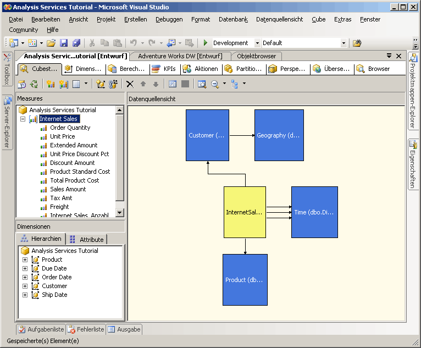421x348 pixels.
Task: Click the Save icon in main toolbar
Action: pos(64,43)
